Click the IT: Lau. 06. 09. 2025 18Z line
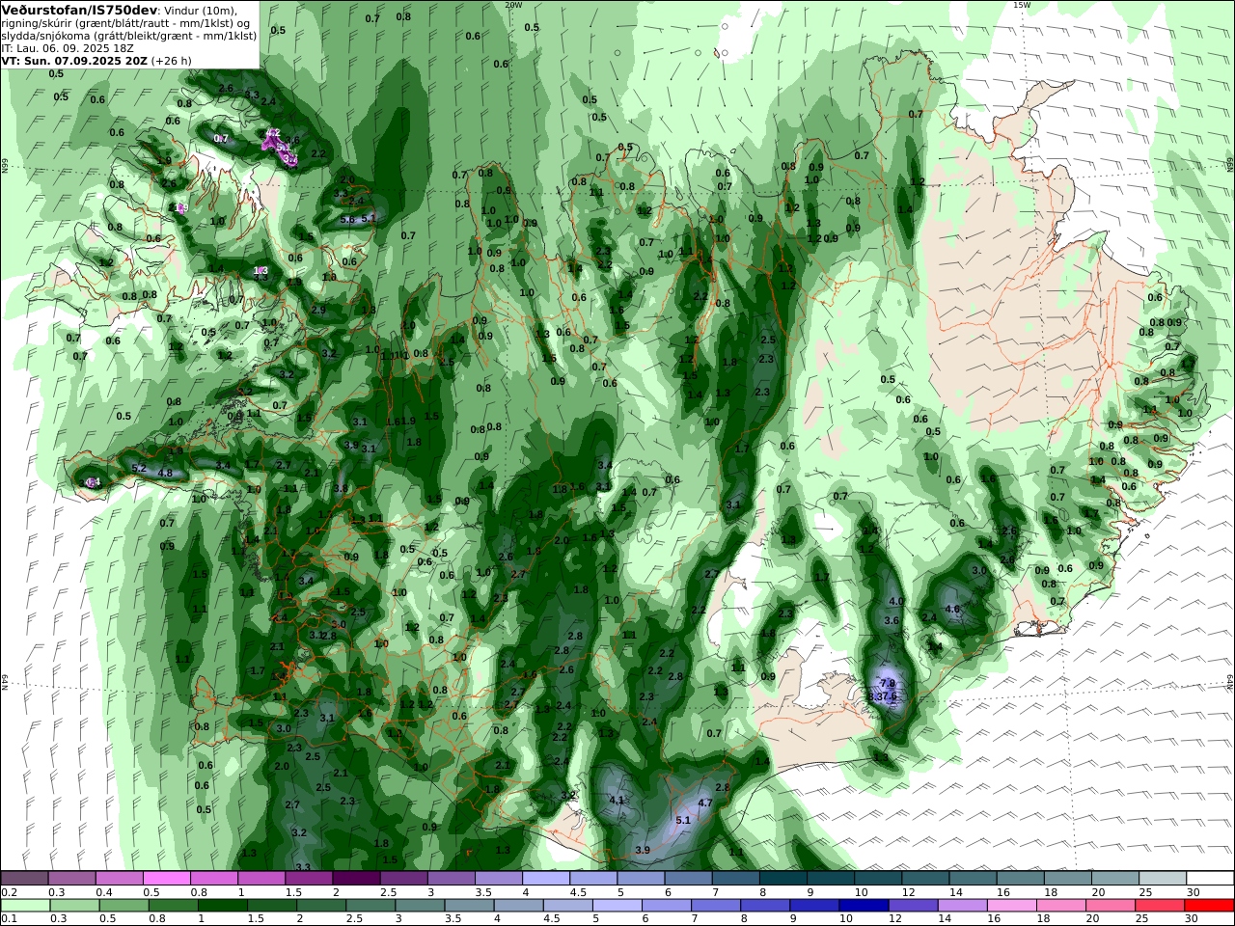Screen dimensions: 1235x926 tap(68, 47)
